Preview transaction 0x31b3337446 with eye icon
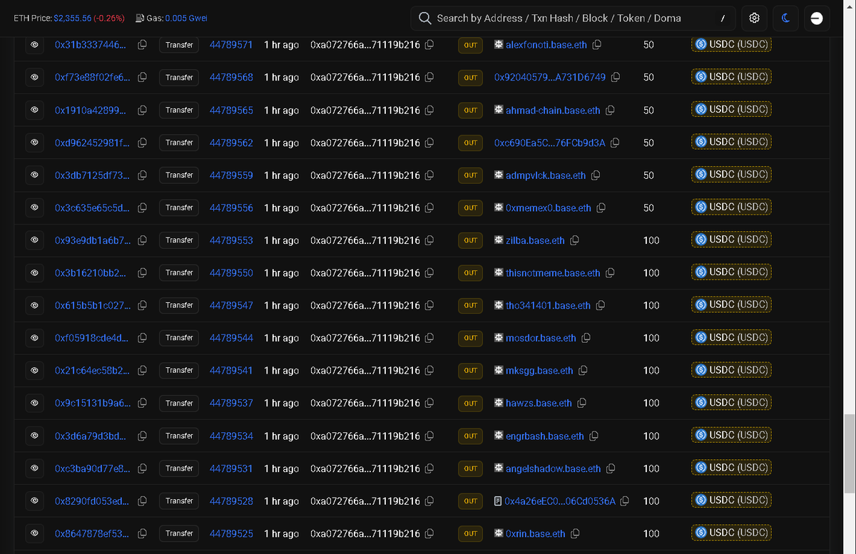This screenshot has height=554, width=856. point(34,45)
